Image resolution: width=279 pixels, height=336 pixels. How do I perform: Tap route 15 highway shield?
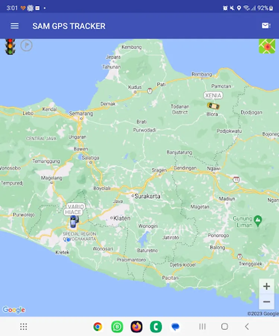pyautogui.click(x=236, y=180)
